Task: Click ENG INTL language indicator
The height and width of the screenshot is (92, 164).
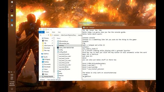Action: [x=12, y=78]
